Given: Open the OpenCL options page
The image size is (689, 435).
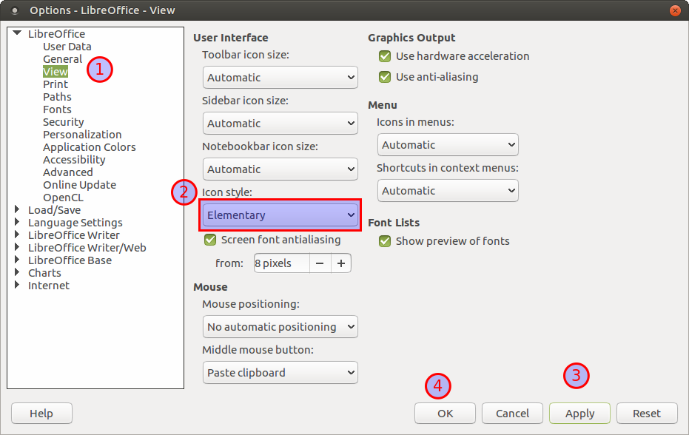Looking at the screenshot, I should [63, 198].
